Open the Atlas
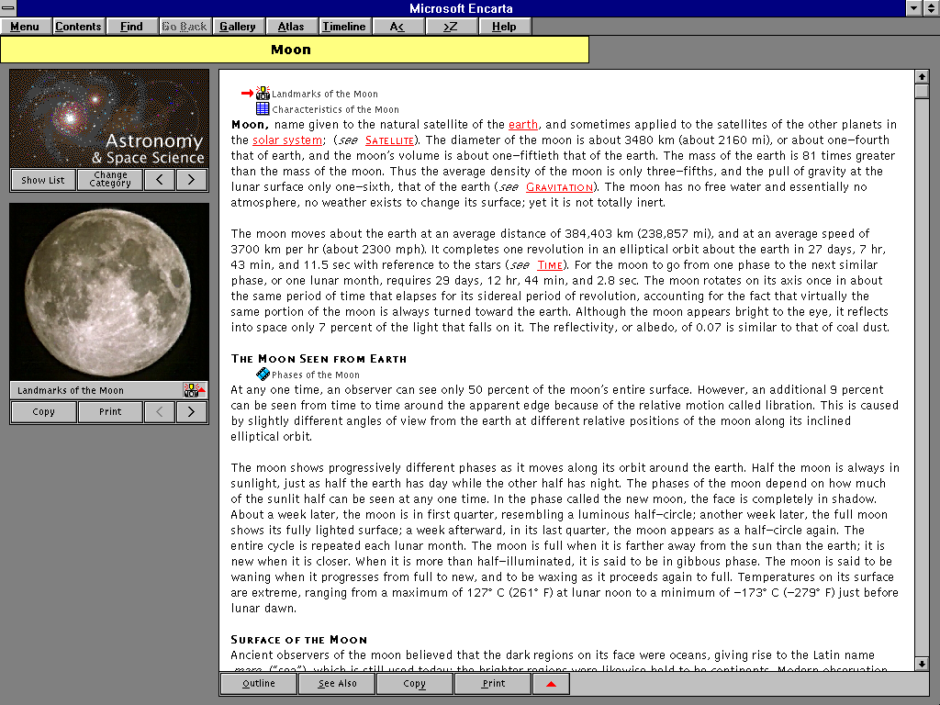The height and width of the screenshot is (705, 940). pyautogui.click(x=291, y=27)
